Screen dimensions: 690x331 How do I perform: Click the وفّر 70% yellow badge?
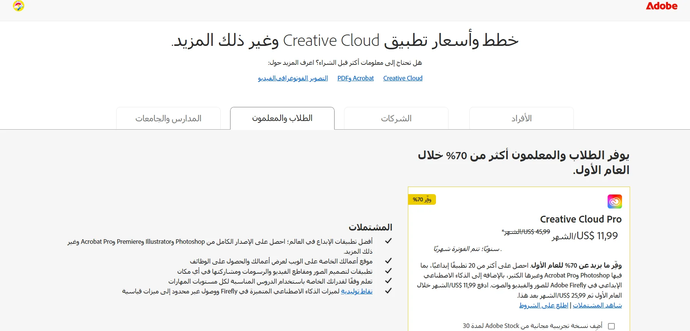[x=422, y=199]
